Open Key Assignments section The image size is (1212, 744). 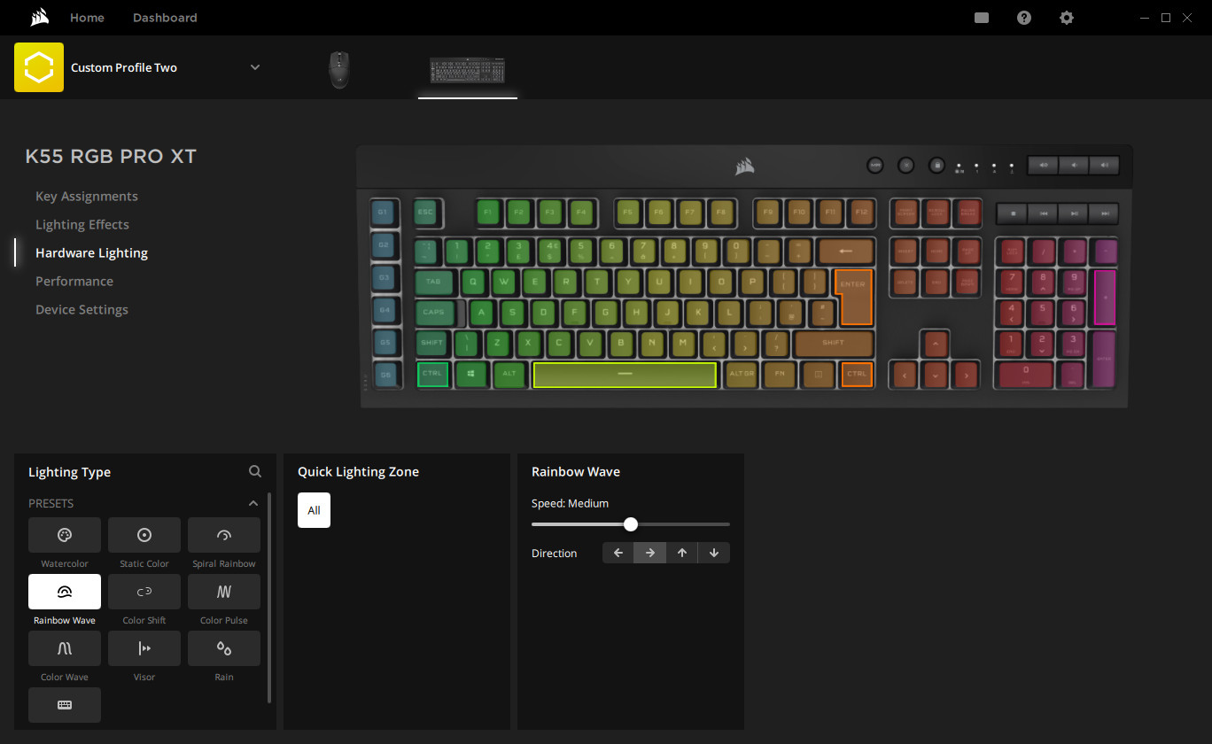pyautogui.click(x=87, y=196)
